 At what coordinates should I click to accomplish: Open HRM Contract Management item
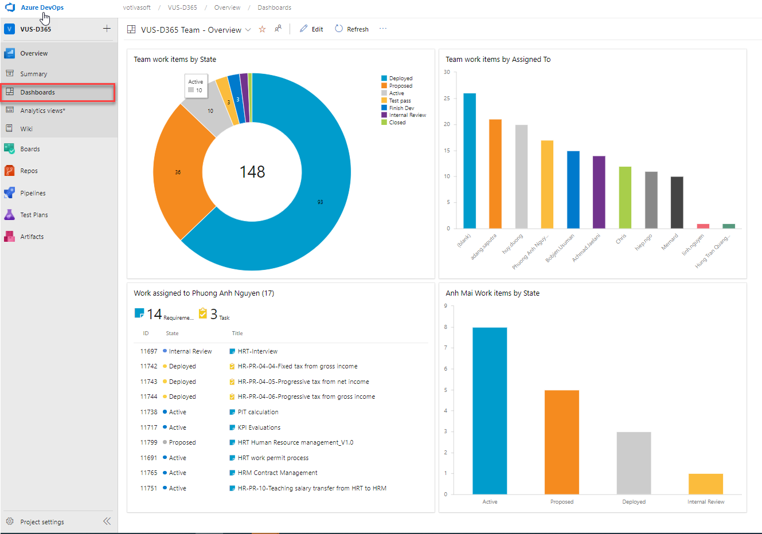coord(278,473)
